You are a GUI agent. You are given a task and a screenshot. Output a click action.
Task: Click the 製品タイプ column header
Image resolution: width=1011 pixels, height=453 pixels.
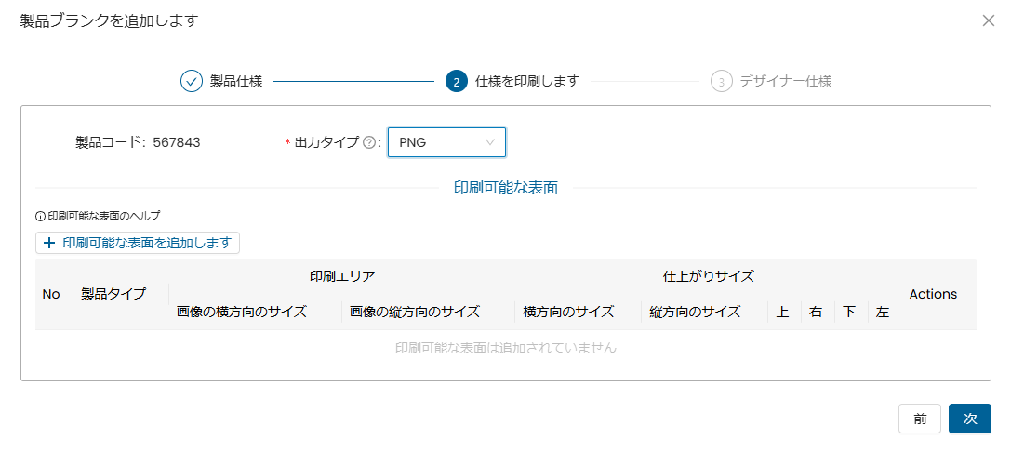pyautogui.click(x=113, y=294)
